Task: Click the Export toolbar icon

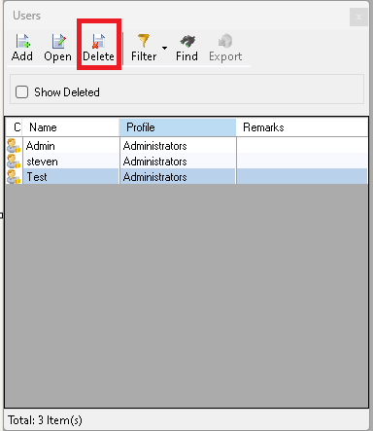Action: tap(225, 41)
